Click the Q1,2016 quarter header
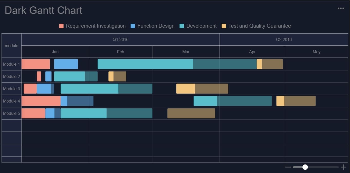This screenshot has height=173, width=350. tap(120, 39)
